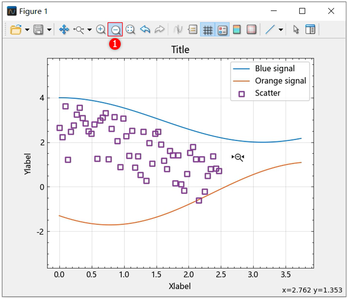The height and width of the screenshot is (299, 348).
Task: Open the zoom mode dropdown arrow
Action: [x=89, y=30]
